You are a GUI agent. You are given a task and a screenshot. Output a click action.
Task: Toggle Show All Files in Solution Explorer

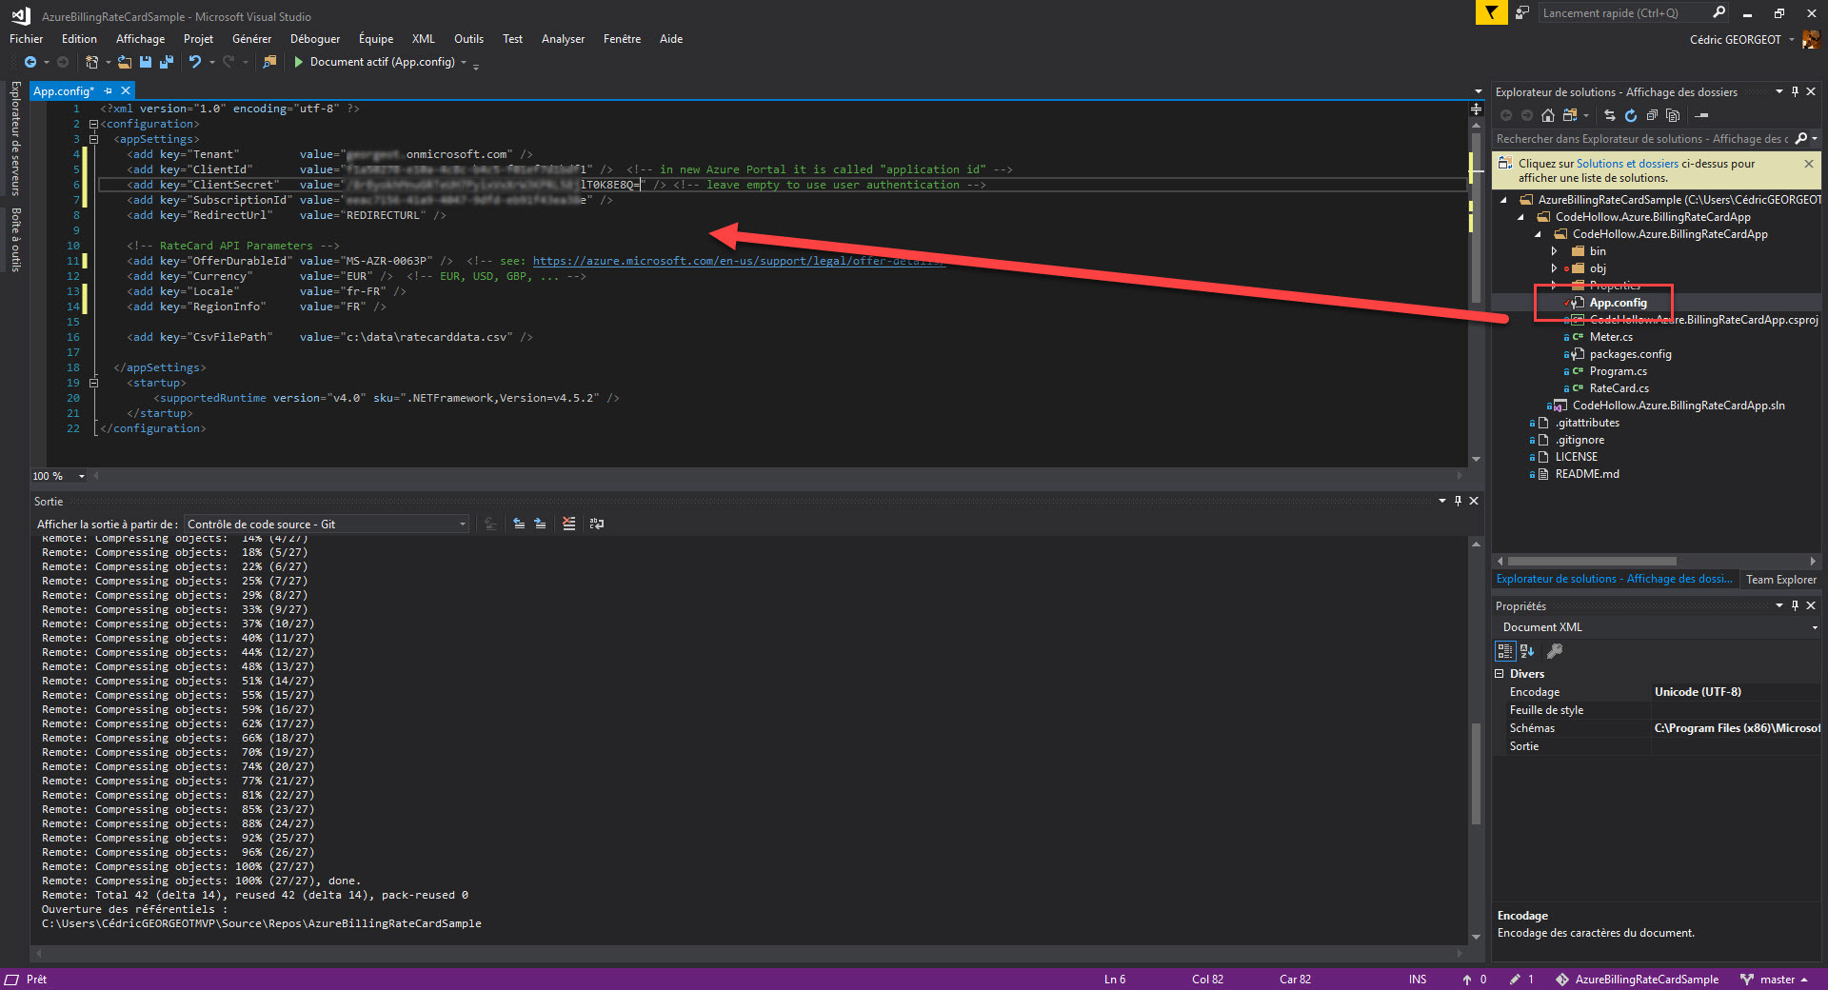(x=1673, y=115)
